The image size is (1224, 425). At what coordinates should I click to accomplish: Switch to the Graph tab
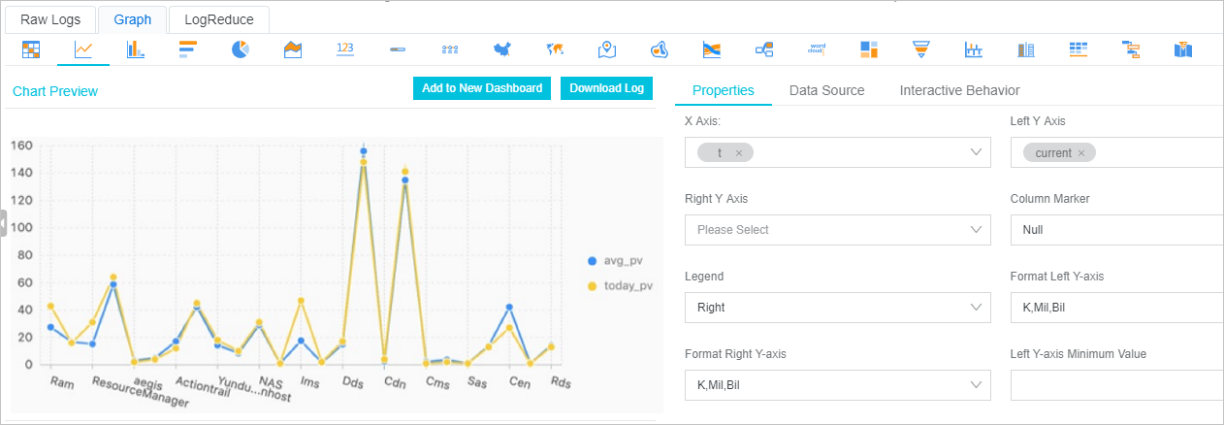132,19
